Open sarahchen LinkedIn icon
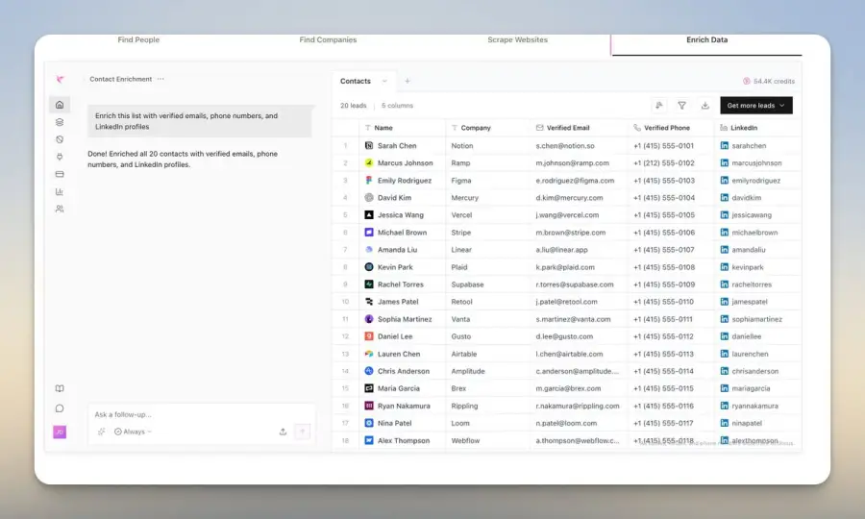Screen dimensions: 865x519 [x=725, y=145]
